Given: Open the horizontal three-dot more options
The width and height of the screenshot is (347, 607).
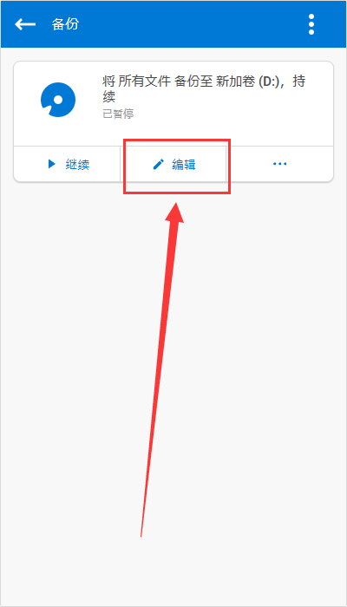Looking at the screenshot, I should click(279, 164).
